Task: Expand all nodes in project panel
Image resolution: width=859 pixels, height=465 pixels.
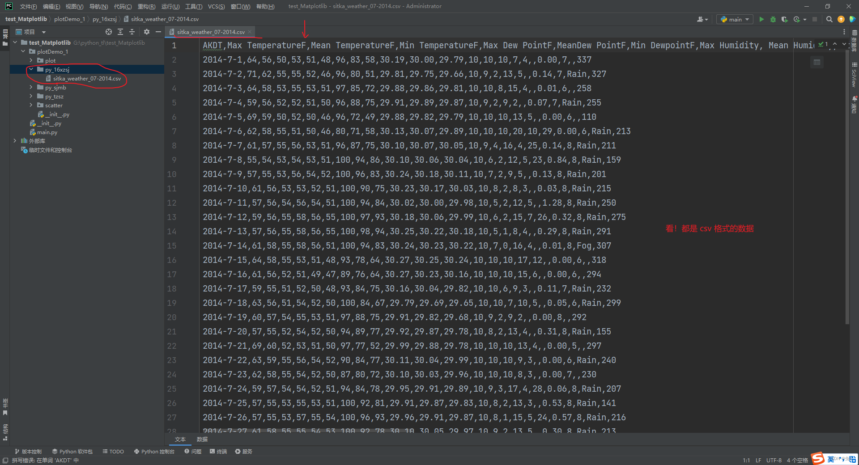Action: click(x=120, y=32)
